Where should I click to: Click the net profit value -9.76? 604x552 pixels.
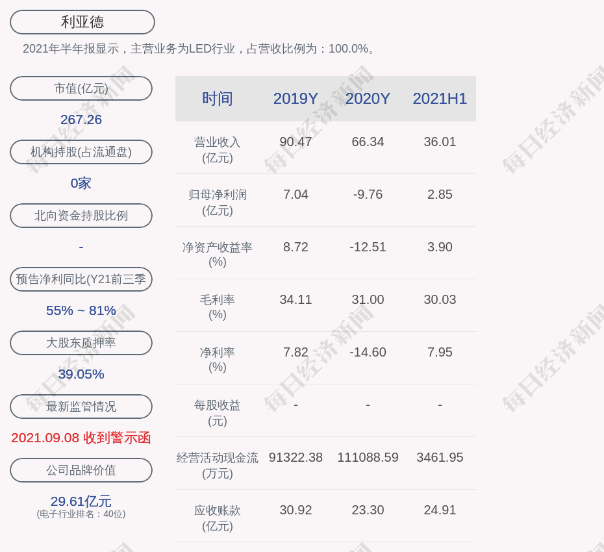point(368,194)
